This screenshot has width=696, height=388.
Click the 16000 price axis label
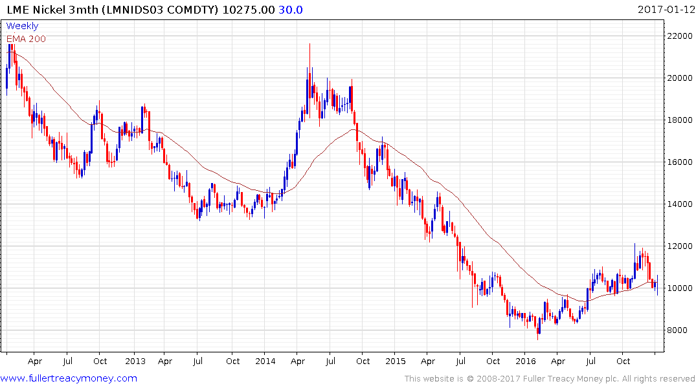(680, 162)
